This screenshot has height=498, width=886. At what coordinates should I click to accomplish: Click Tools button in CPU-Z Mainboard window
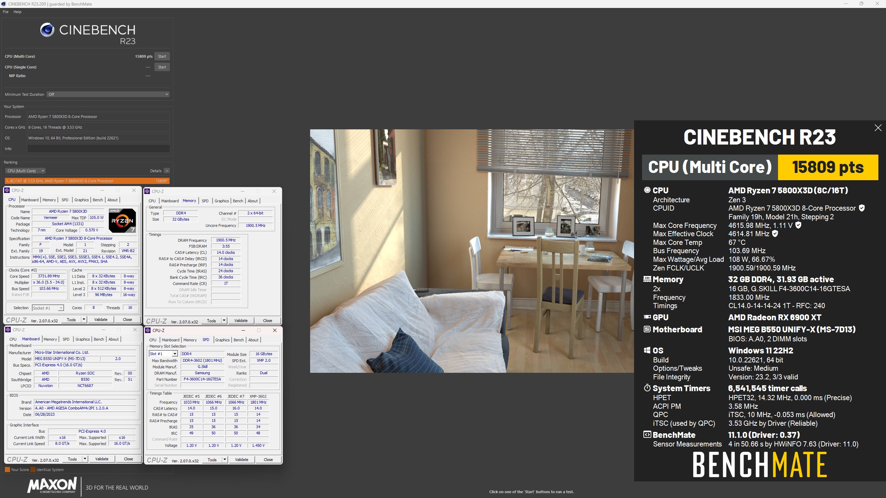pyautogui.click(x=72, y=459)
